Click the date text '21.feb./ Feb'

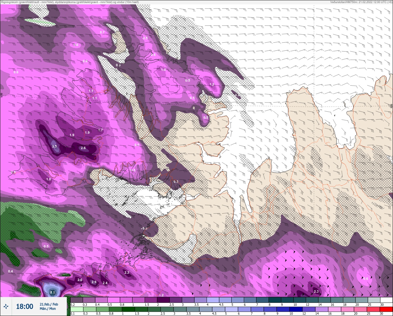click(x=49, y=304)
